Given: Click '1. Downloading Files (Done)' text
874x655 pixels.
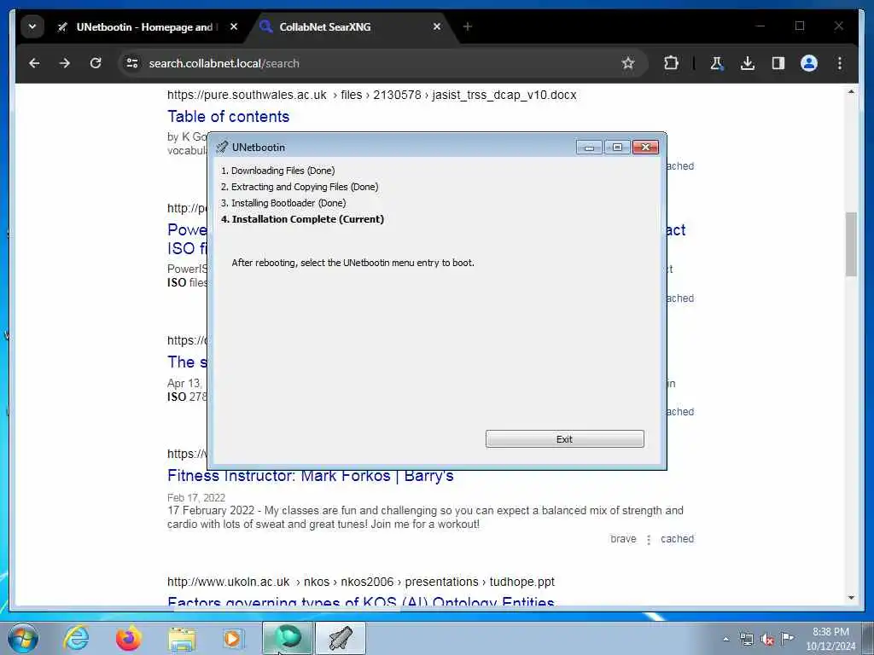Looking at the screenshot, I should pyautogui.click(x=277, y=171).
